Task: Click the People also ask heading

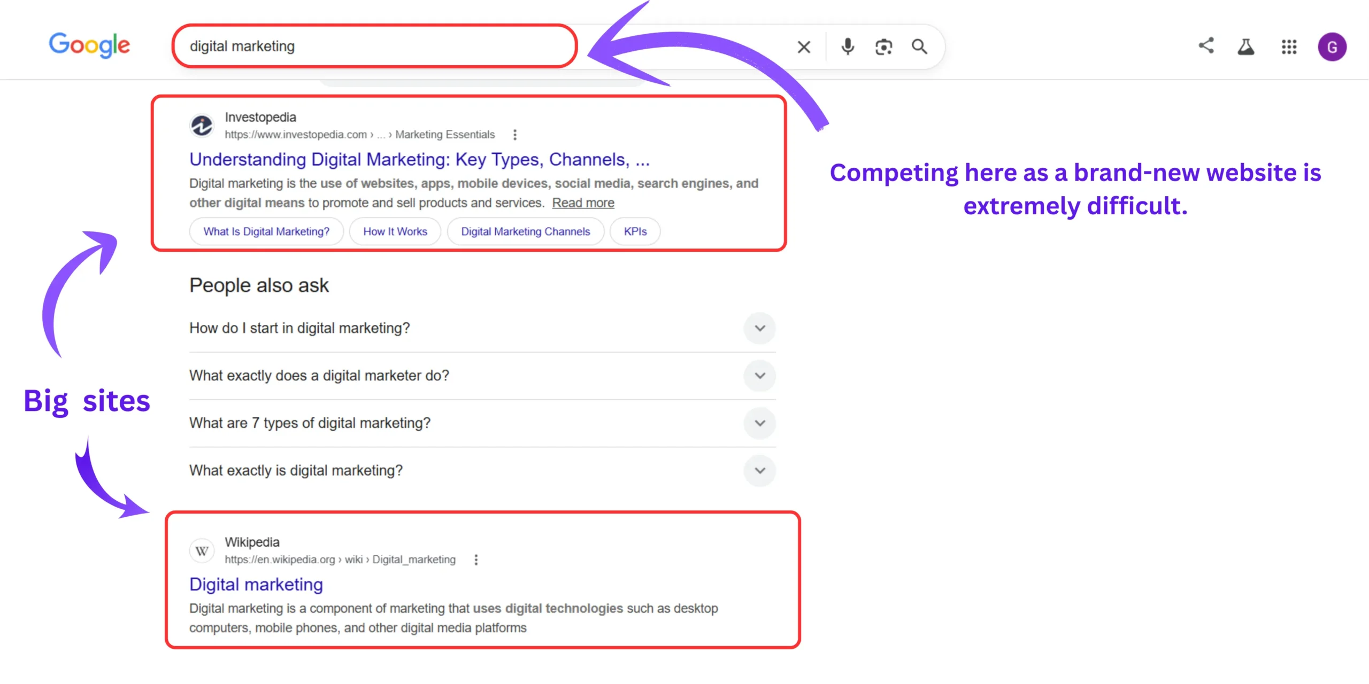Action: pos(259,285)
